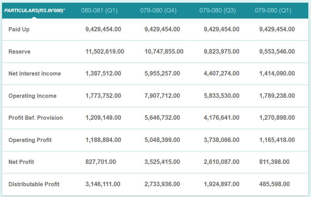Viewport: 311px width, 197px height.
Task: Click Operating Income value 7,907,712.00
Action: pyautogui.click(x=162, y=96)
